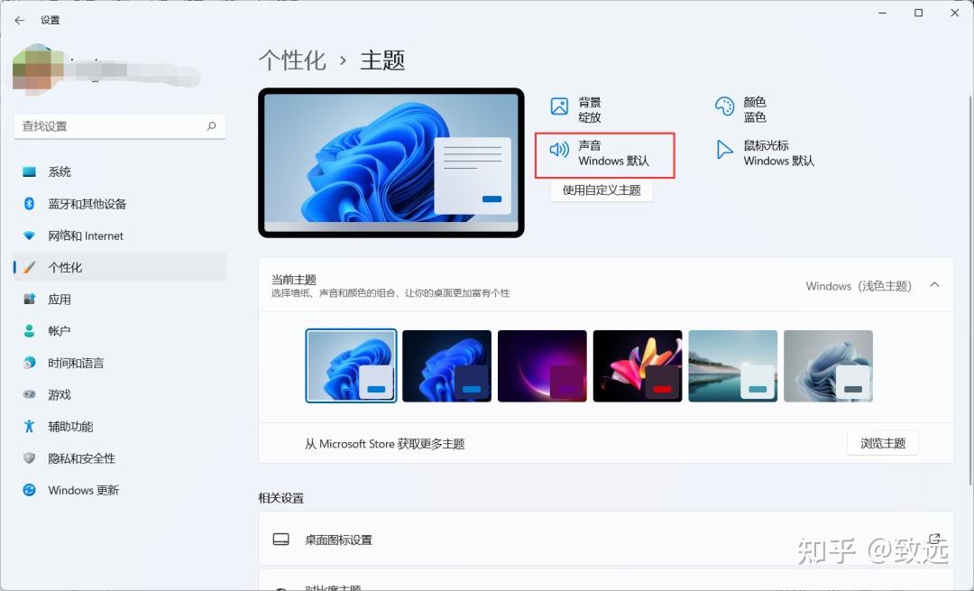This screenshot has height=591, width=974.
Task: Click the 游戏 controller icon
Action: coord(29,394)
